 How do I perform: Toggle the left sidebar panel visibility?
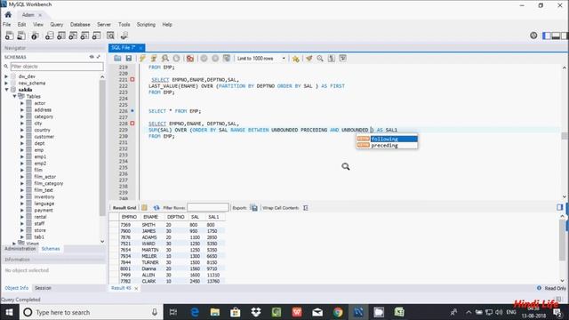[546, 36]
